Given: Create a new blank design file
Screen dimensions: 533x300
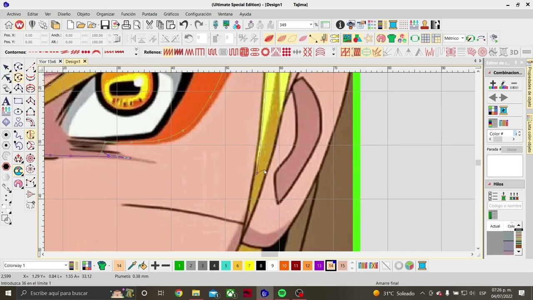Looking at the screenshot, I should [70, 25].
